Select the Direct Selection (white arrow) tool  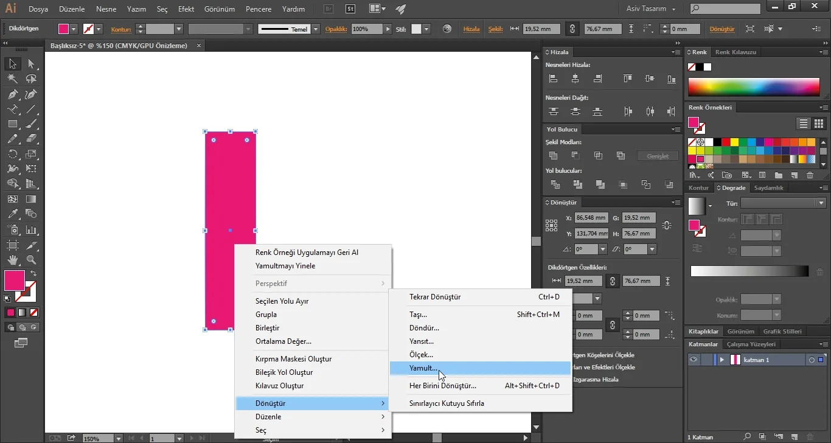(31, 64)
